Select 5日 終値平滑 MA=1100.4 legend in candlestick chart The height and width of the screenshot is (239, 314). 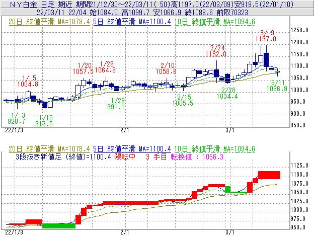click(132, 22)
